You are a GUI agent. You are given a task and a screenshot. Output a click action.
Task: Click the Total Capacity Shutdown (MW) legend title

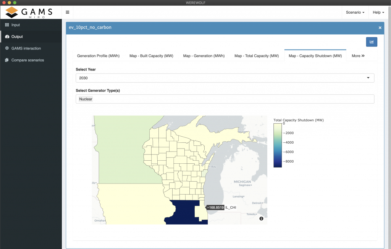299,120
